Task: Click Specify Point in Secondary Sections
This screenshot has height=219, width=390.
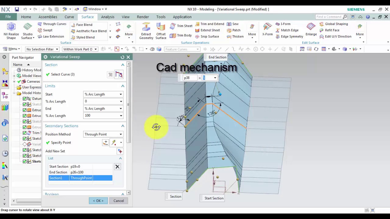Action: 61,143
